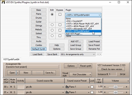Choose sforzando VST_x64 in plugin list
The height and width of the screenshot is (95, 132).
tap(83, 29)
